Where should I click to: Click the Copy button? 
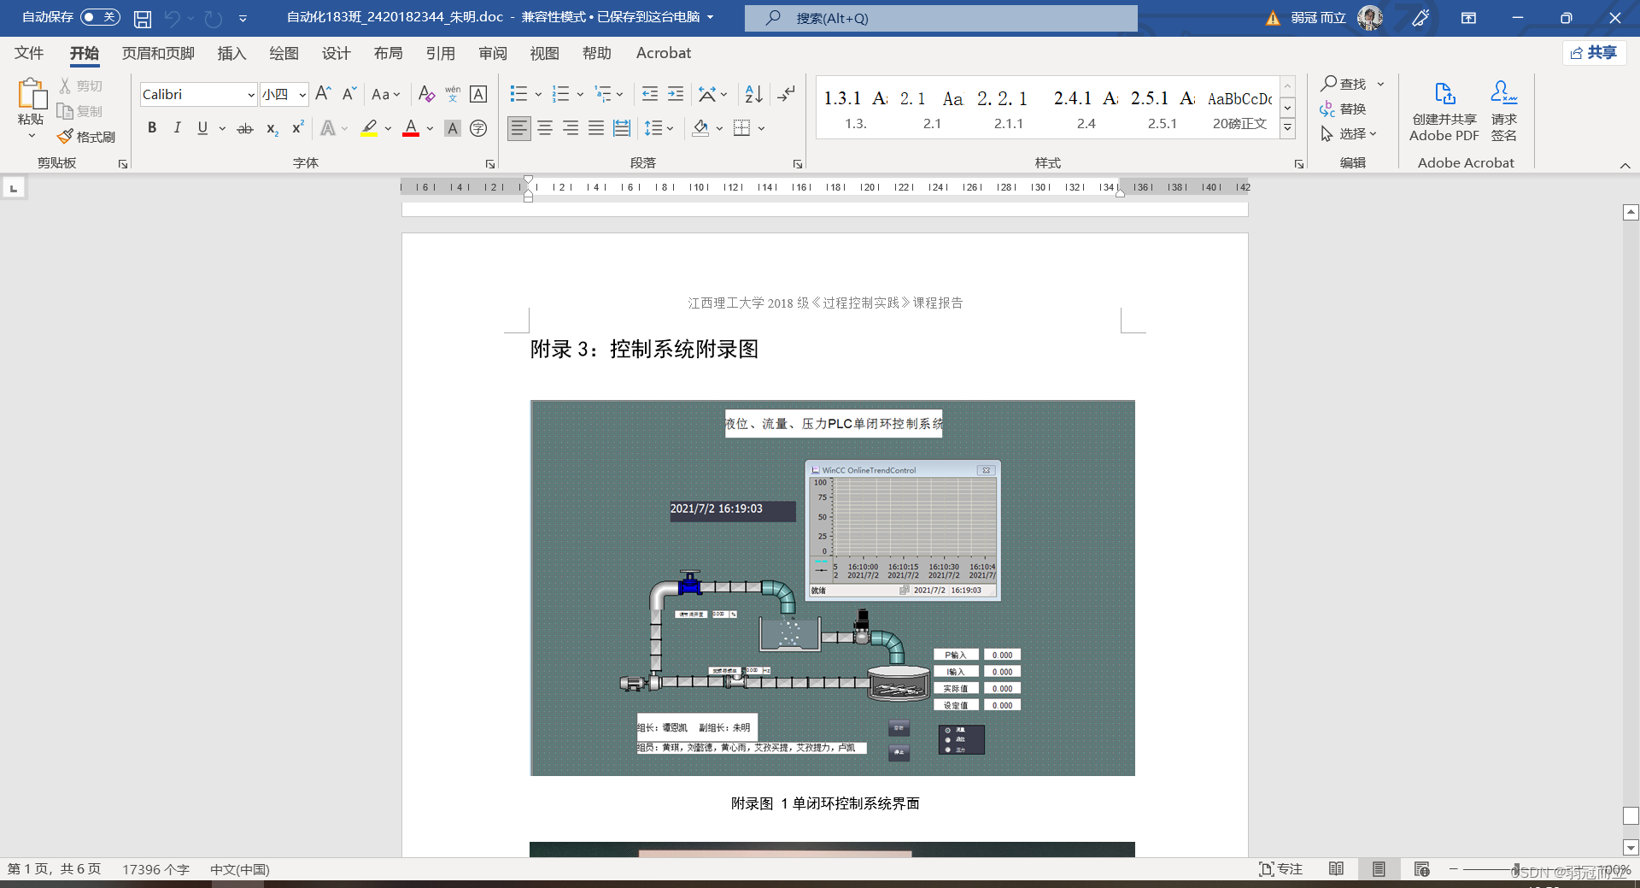coord(80,111)
